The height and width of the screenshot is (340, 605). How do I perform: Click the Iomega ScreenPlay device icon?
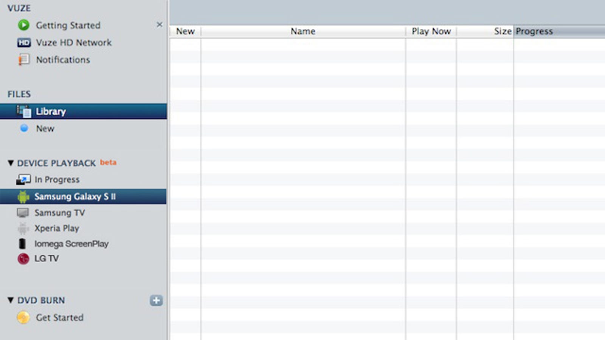[x=22, y=244]
